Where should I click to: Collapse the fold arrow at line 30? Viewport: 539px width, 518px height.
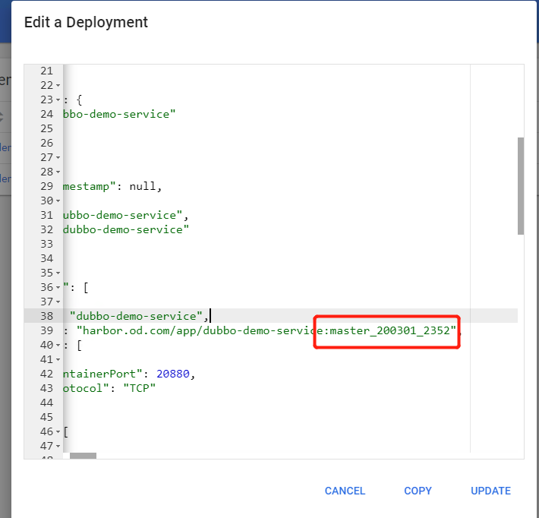(58, 201)
